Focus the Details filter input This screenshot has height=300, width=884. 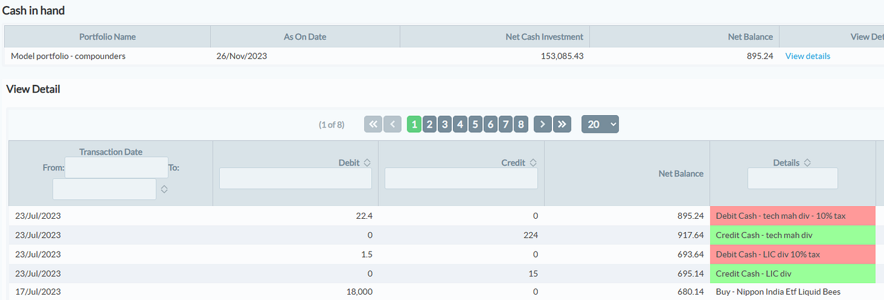point(792,178)
